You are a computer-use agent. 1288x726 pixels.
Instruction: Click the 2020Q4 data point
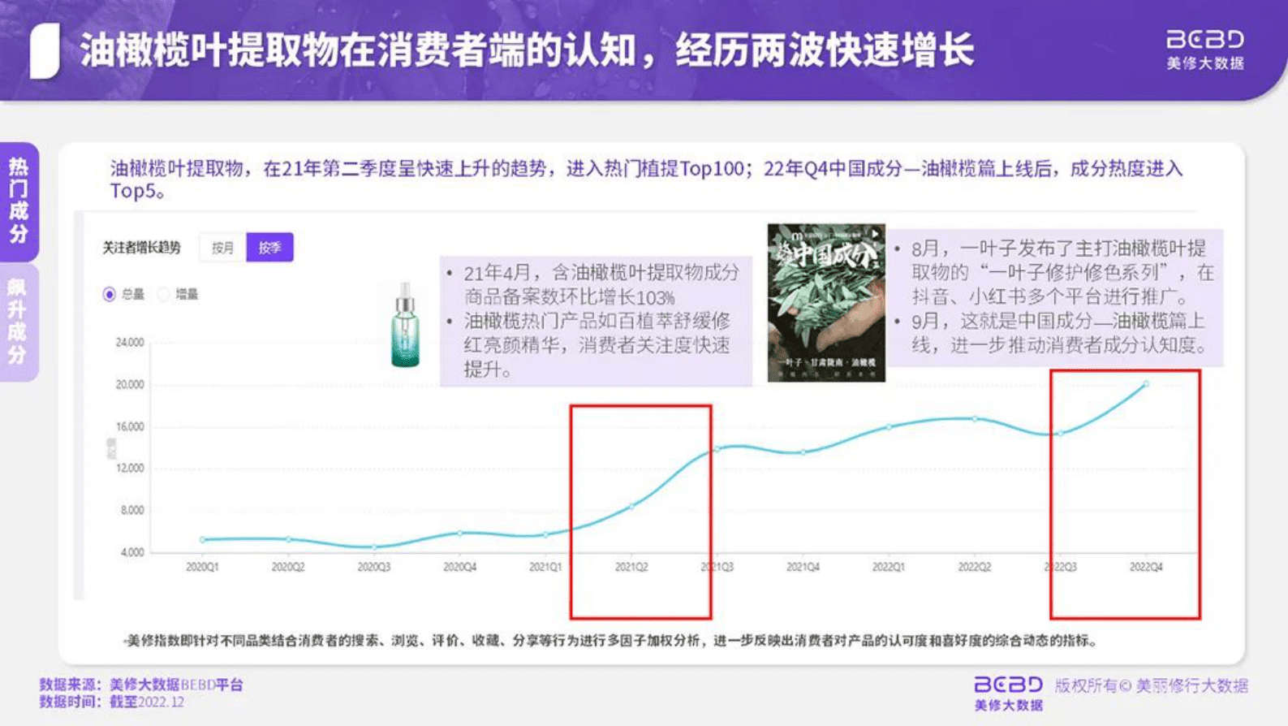point(460,533)
